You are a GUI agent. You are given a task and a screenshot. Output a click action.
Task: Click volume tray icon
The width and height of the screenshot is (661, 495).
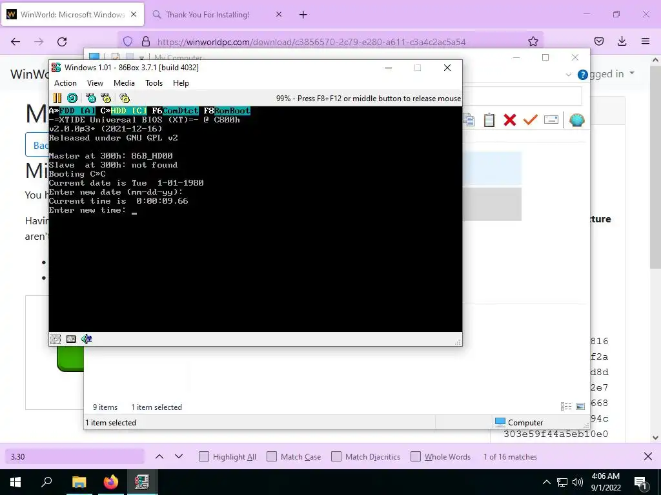[578, 482]
